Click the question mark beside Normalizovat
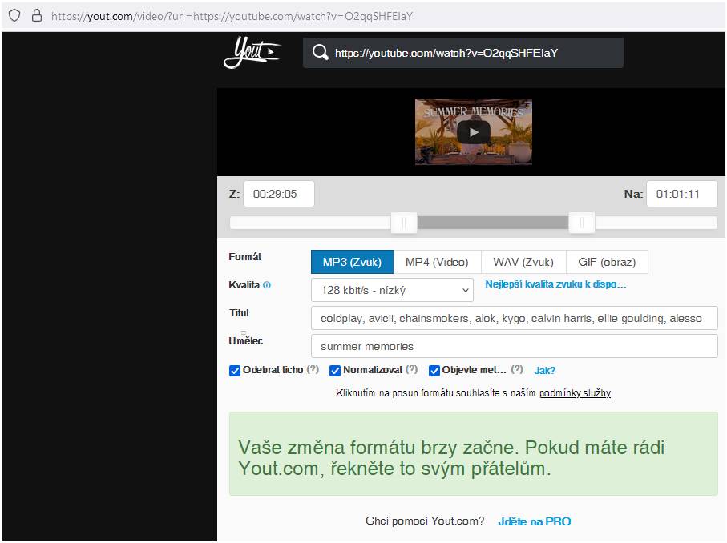Image resolution: width=727 pixels, height=543 pixels. 412,370
